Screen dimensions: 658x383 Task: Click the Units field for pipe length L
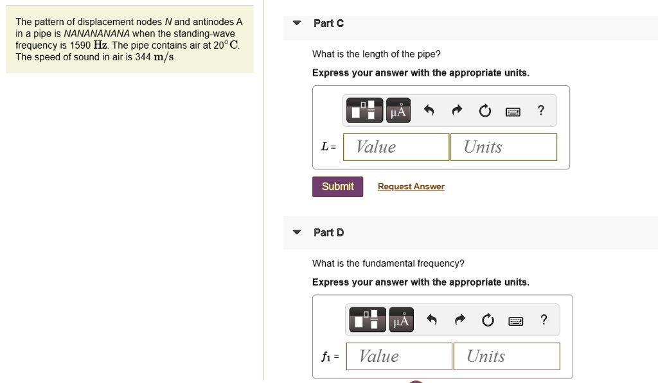pyautogui.click(x=503, y=147)
